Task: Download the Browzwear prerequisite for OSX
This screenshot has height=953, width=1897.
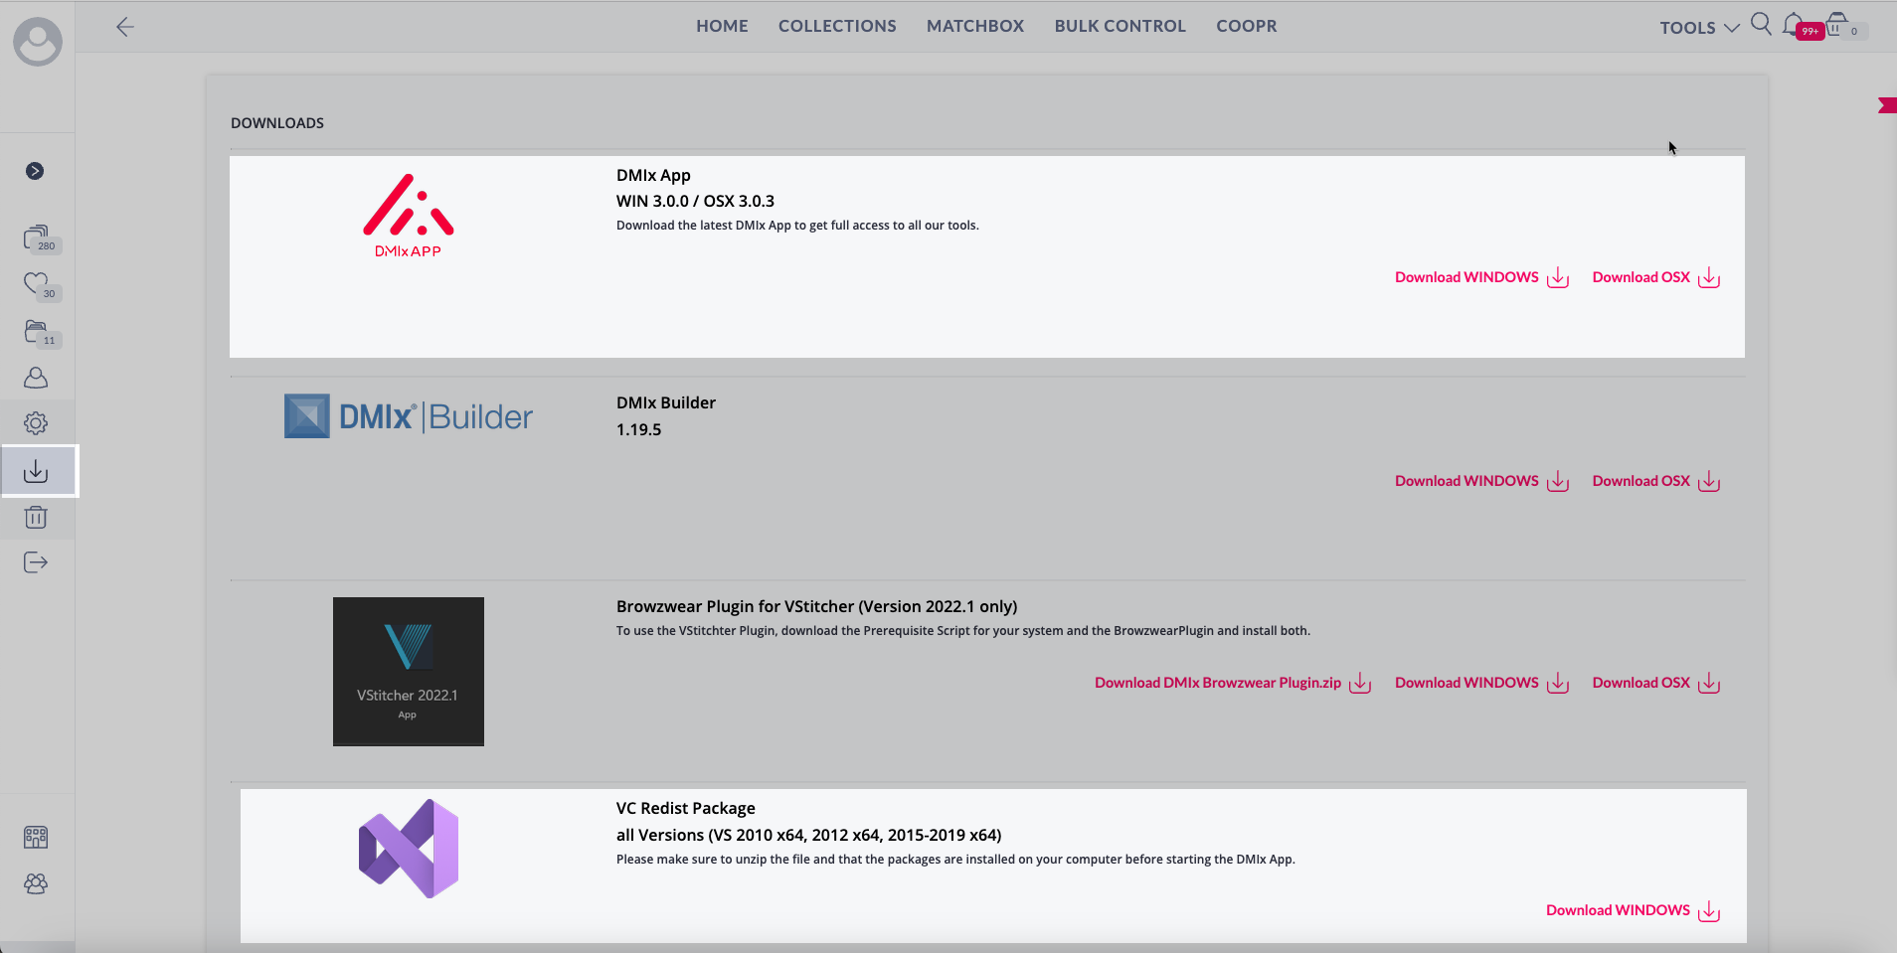Action: [1656, 683]
